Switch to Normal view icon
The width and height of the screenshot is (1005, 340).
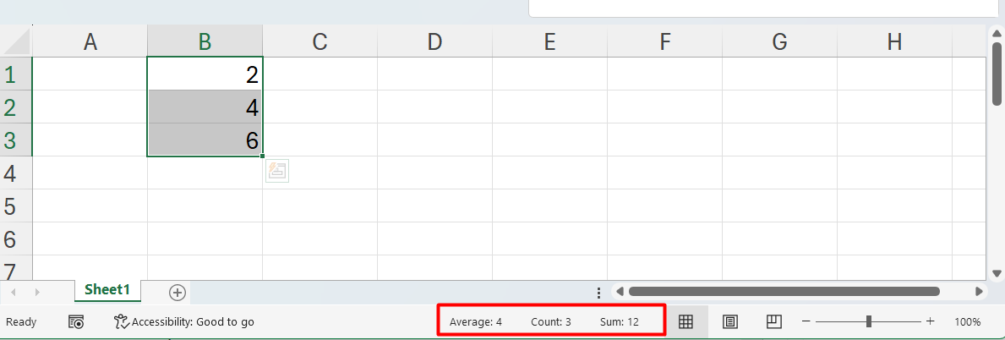click(x=685, y=322)
